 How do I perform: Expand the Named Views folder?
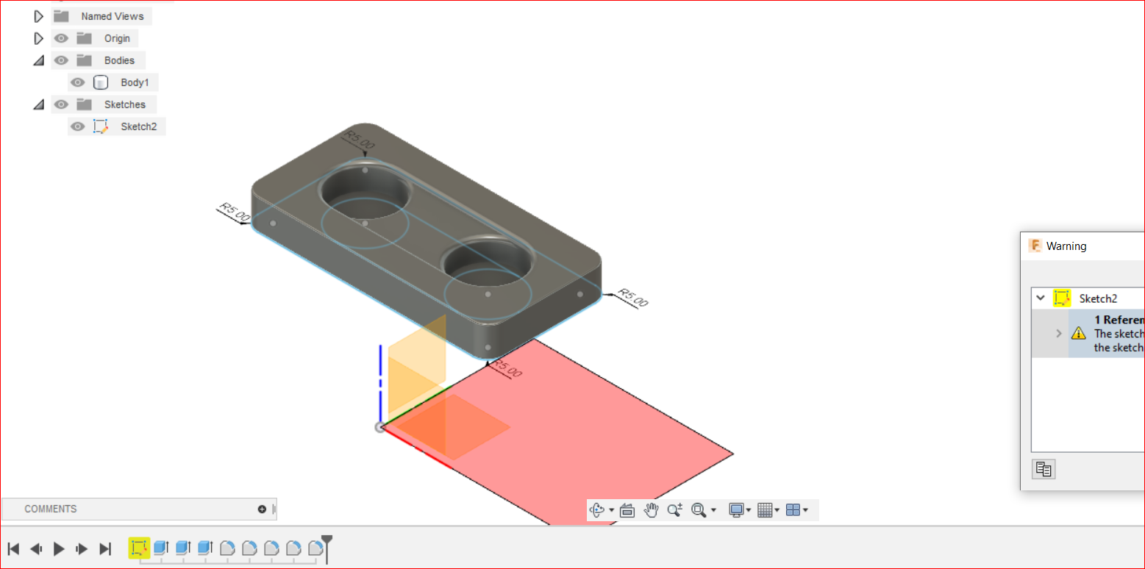tap(38, 15)
